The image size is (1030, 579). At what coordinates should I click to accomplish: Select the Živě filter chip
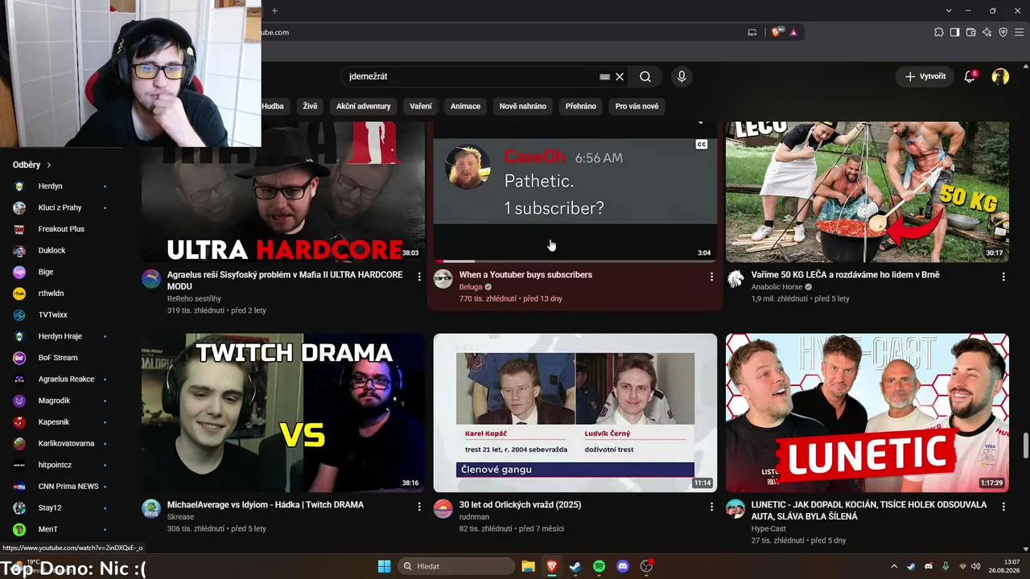[311, 106]
